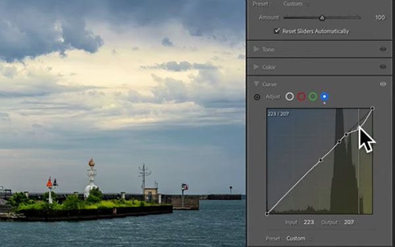Uncheck Reset Sliders Automatically

pos(277,31)
